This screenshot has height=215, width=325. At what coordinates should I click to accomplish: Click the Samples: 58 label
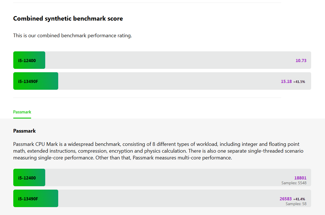click(x=296, y=204)
